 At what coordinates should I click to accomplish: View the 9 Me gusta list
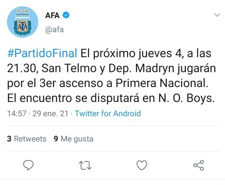pyautogui.click(x=74, y=139)
